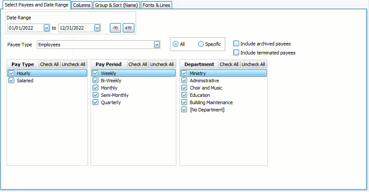
Task: Expand the Payee Type dropdown
Action: click(x=157, y=45)
